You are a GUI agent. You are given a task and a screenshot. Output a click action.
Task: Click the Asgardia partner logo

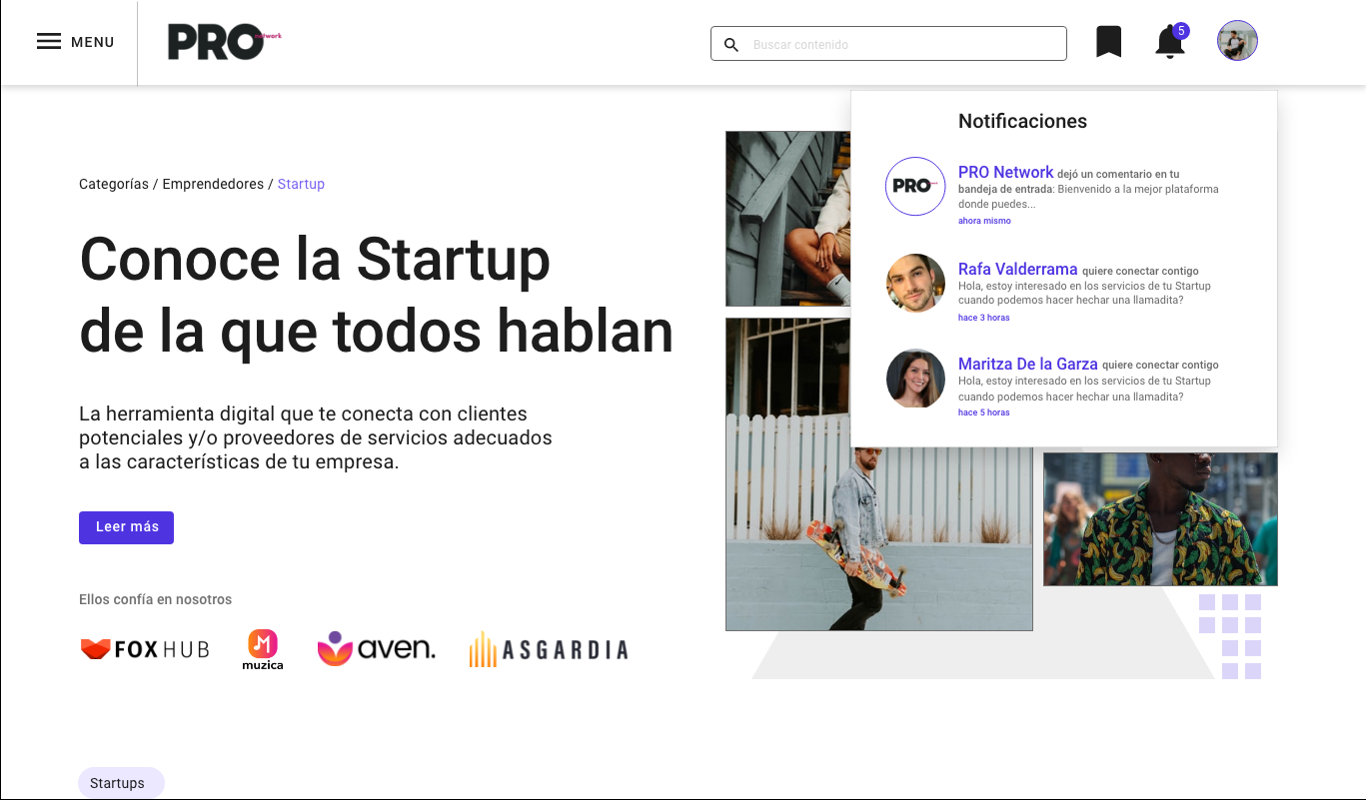click(x=549, y=649)
